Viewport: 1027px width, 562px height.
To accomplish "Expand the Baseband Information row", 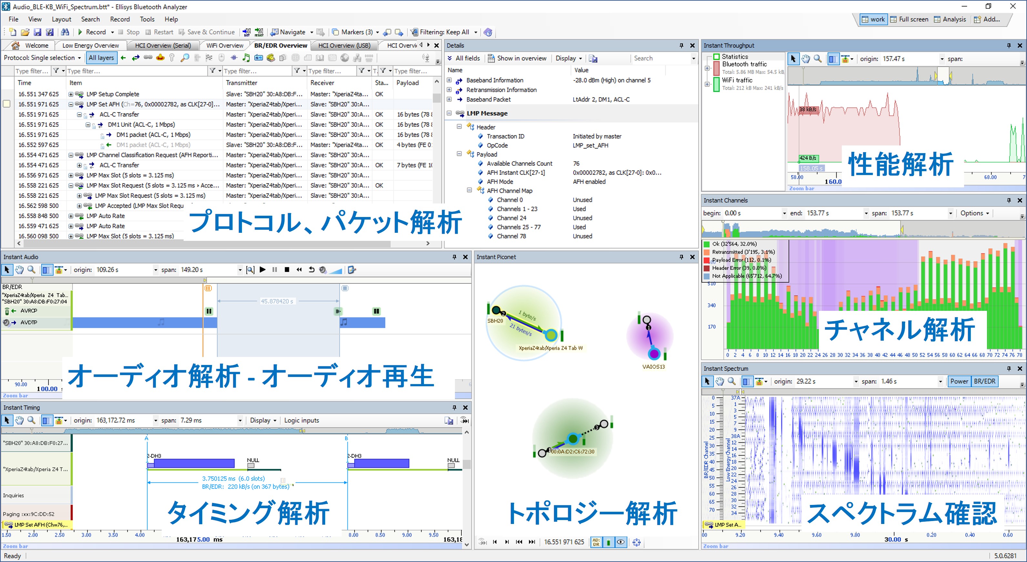I will pyautogui.click(x=449, y=80).
